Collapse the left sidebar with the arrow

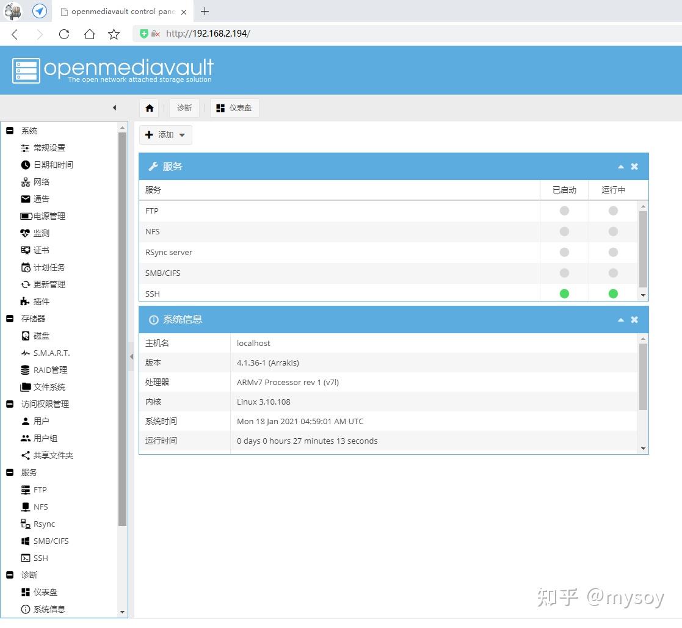[115, 107]
